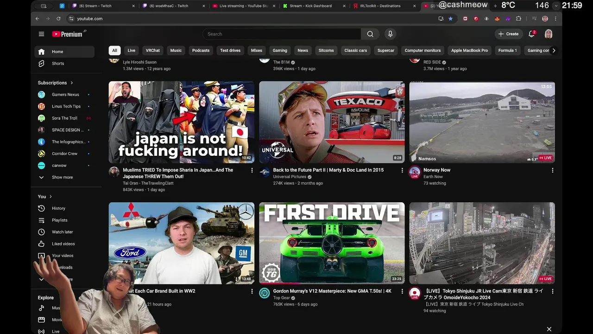Select the All filter chip
The image size is (593, 334).
[114, 51]
